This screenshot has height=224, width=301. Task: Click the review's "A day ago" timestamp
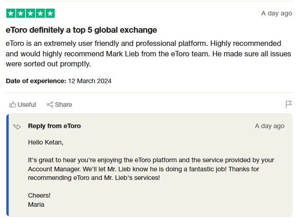pos(276,13)
